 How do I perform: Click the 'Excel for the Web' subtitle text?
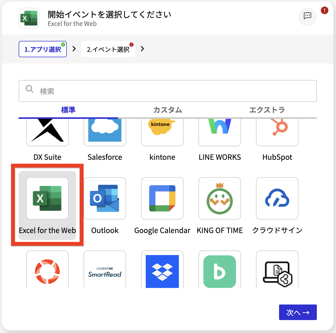click(x=72, y=24)
